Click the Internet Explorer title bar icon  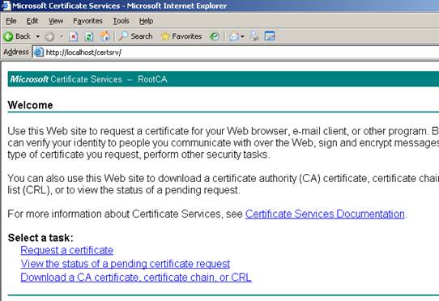tap(6, 6)
